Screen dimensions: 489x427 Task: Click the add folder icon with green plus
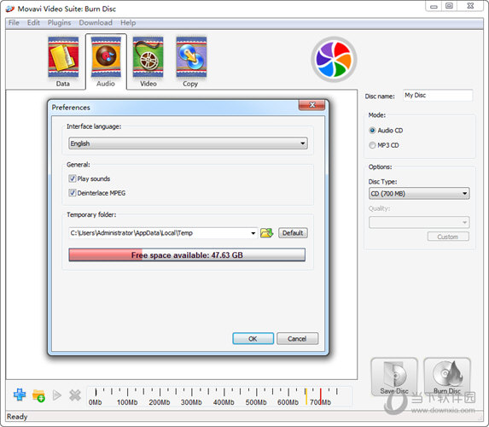coord(38,395)
